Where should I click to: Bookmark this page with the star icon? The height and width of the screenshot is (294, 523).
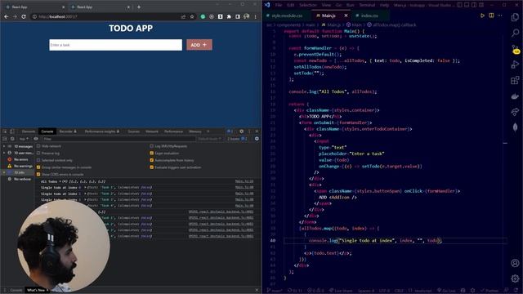[x=192, y=16]
